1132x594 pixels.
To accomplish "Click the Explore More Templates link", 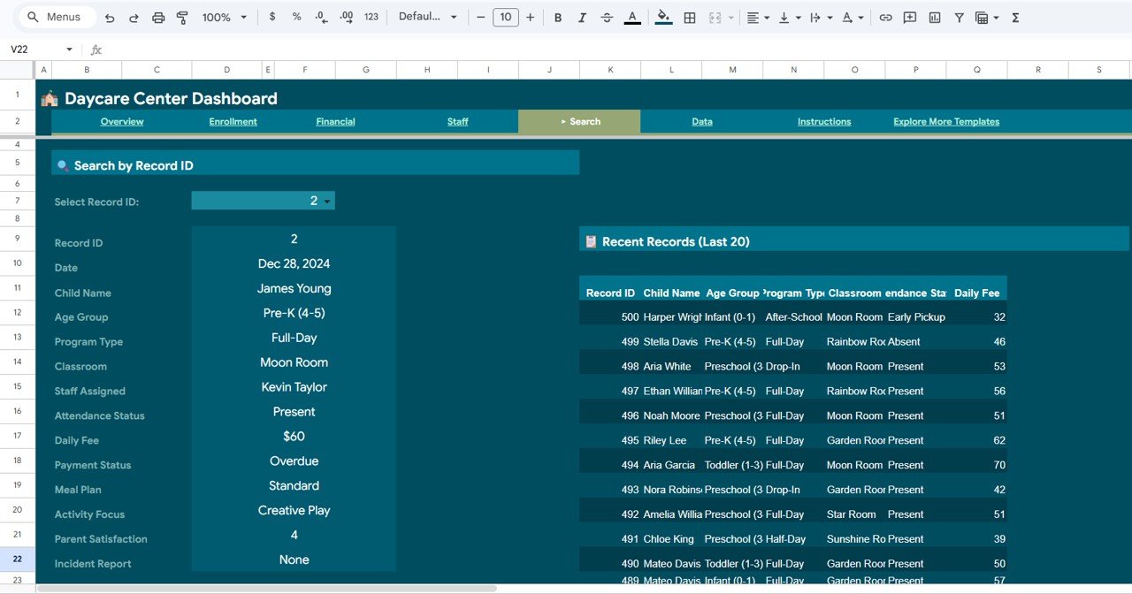I will [x=945, y=122].
